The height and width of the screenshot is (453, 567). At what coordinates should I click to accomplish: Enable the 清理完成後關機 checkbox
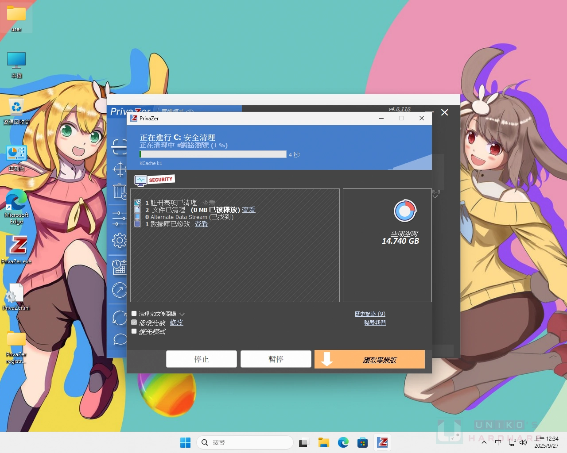tap(134, 314)
